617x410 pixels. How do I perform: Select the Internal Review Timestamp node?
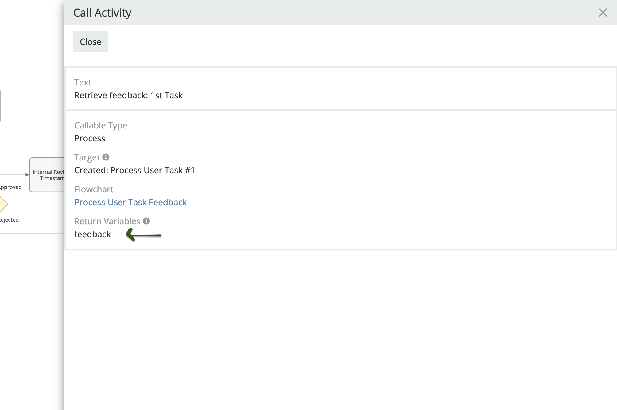(x=48, y=175)
